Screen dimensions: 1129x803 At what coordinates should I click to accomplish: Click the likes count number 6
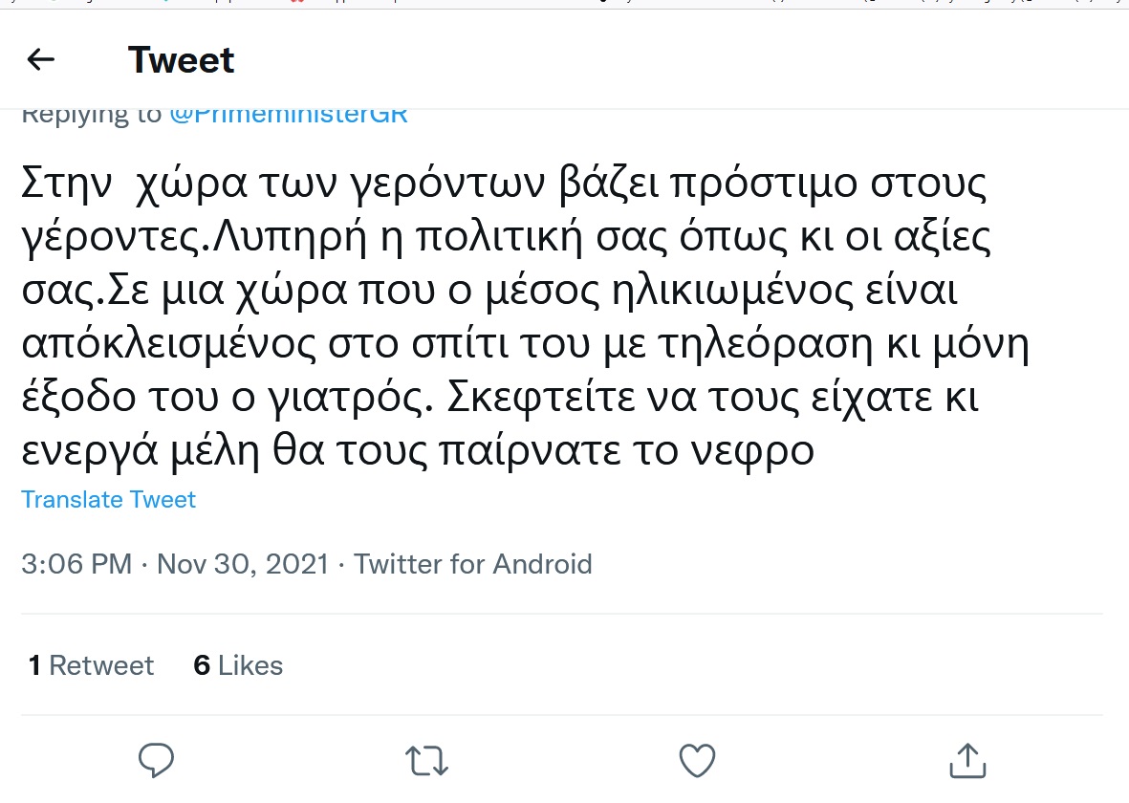pyautogui.click(x=202, y=665)
